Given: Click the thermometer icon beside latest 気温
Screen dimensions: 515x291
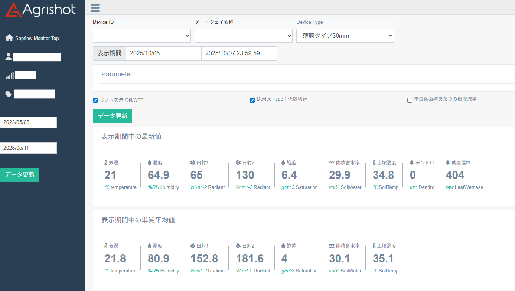Looking at the screenshot, I should [x=106, y=163].
